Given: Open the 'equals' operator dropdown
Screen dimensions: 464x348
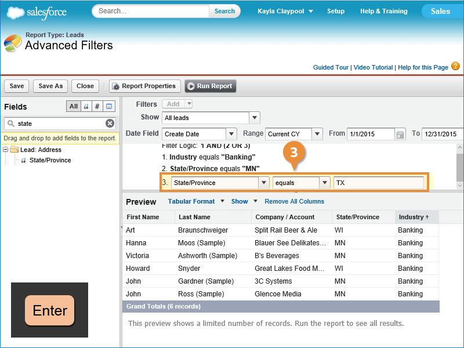Looking at the screenshot, I should coord(325,183).
